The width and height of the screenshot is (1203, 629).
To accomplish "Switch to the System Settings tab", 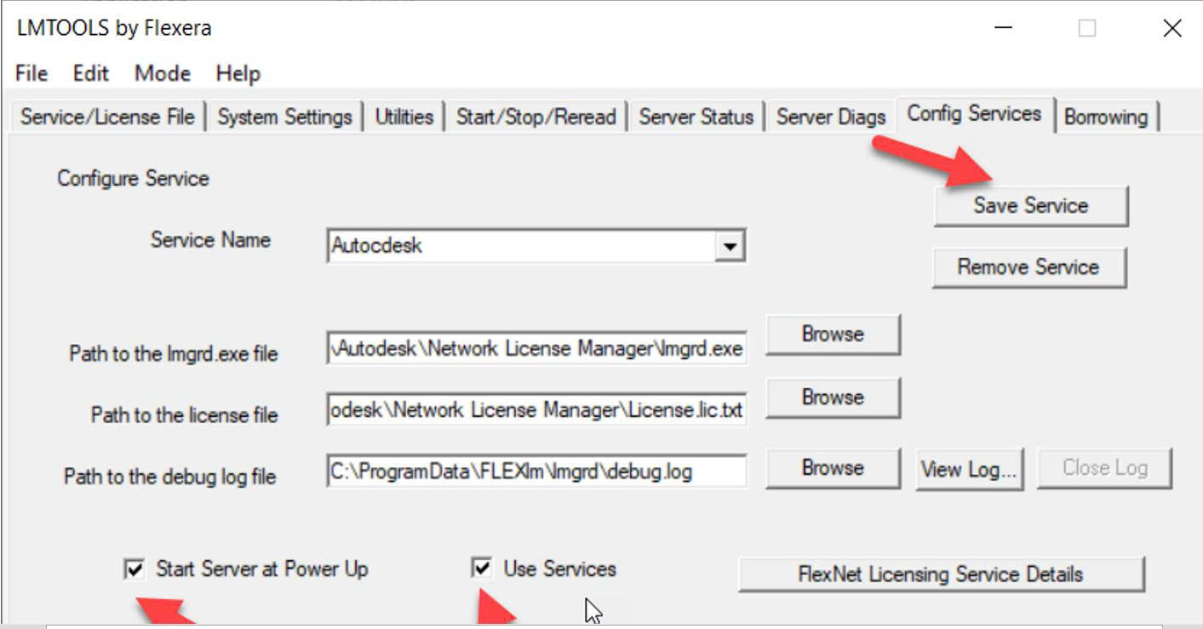I will click(284, 117).
